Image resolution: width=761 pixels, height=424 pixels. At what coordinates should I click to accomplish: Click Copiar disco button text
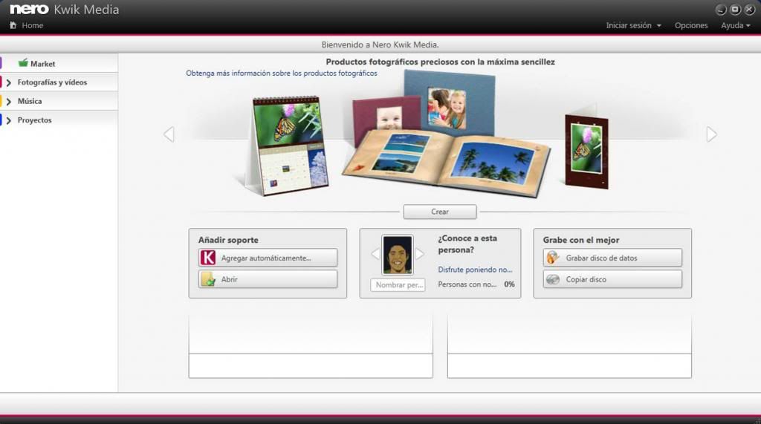pos(586,279)
